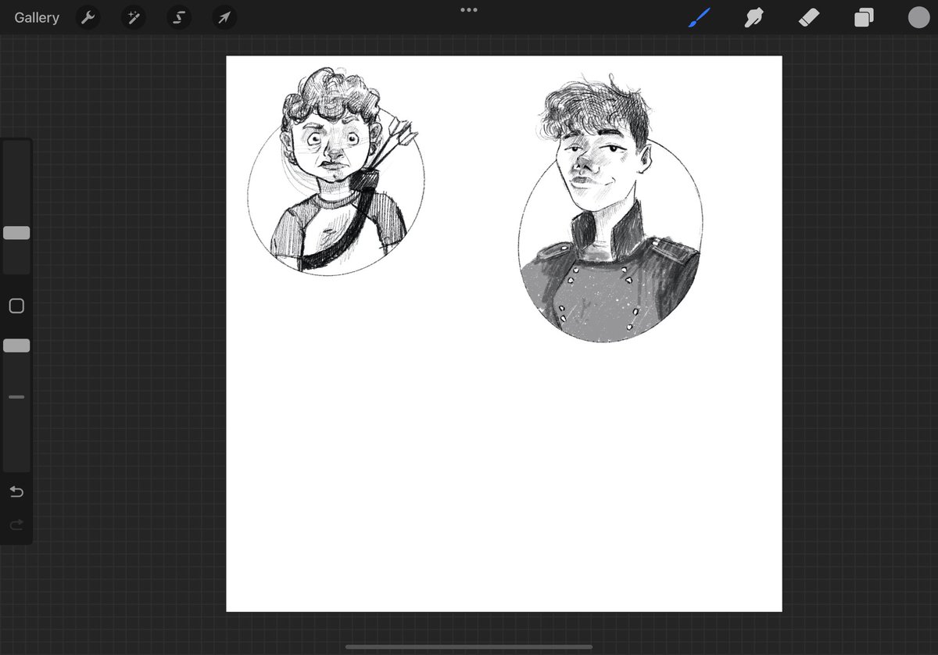Click the brush opacity slider handle
Viewport: 938px width, 655px height.
pyautogui.click(x=16, y=345)
